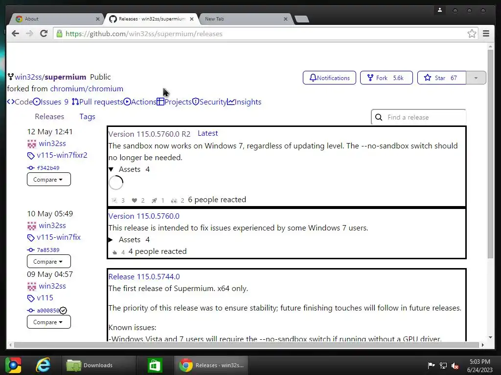The height and width of the screenshot is (375, 501).
Task: Click the Notifications bell button
Action: tap(329, 78)
